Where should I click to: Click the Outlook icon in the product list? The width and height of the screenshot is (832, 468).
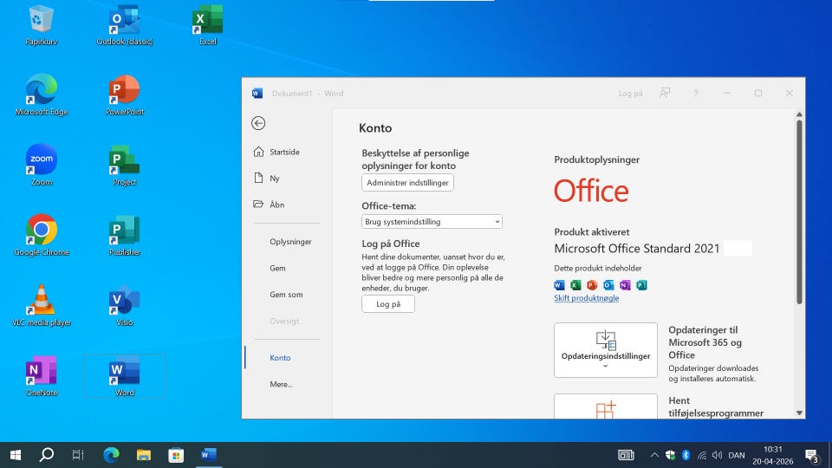click(x=608, y=285)
